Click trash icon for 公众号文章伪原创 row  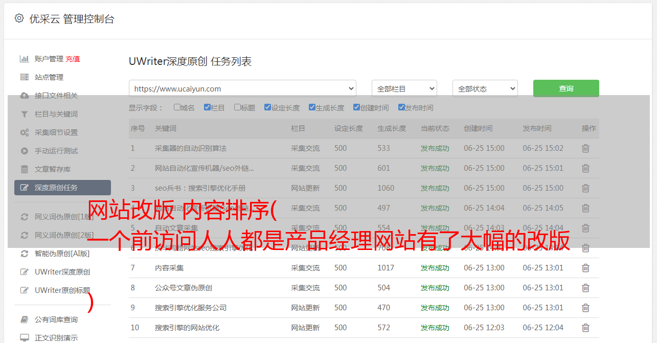(585, 288)
